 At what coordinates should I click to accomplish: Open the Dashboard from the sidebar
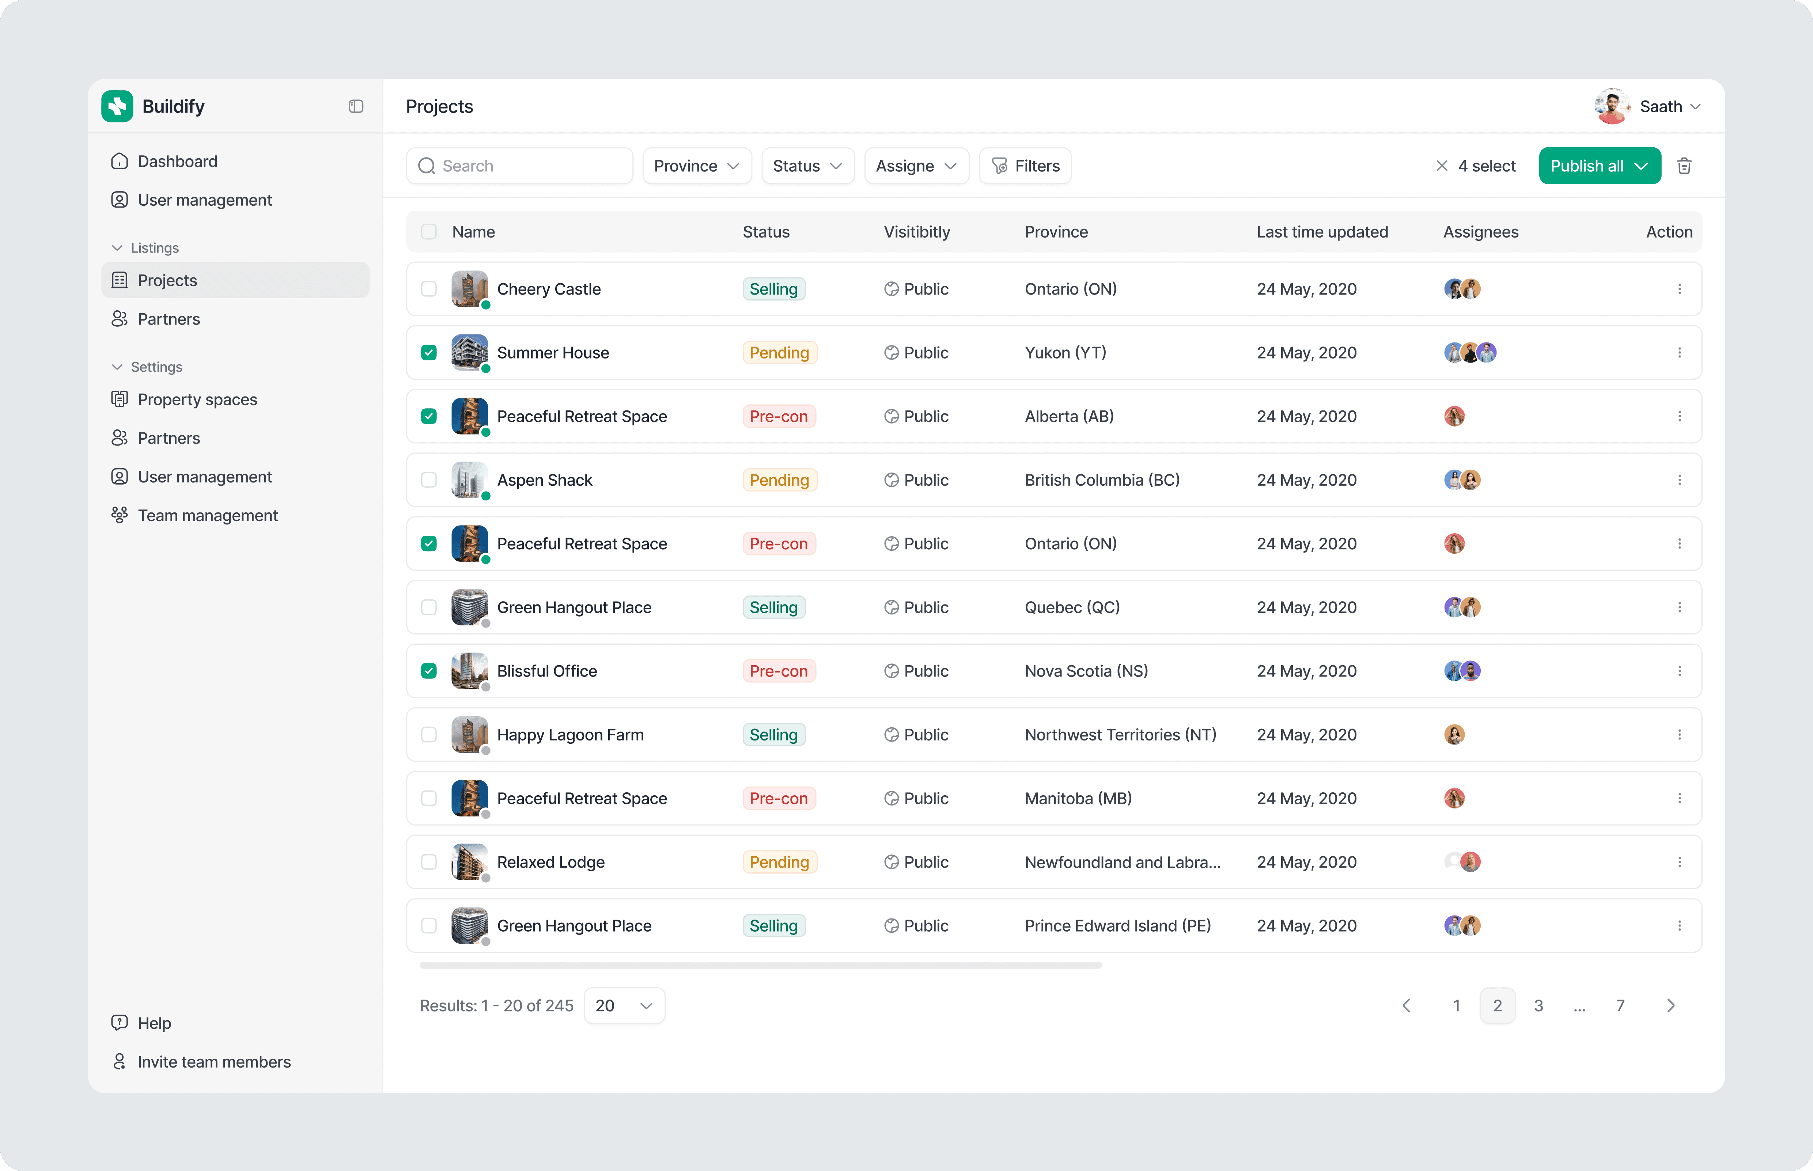click(177, 160)
